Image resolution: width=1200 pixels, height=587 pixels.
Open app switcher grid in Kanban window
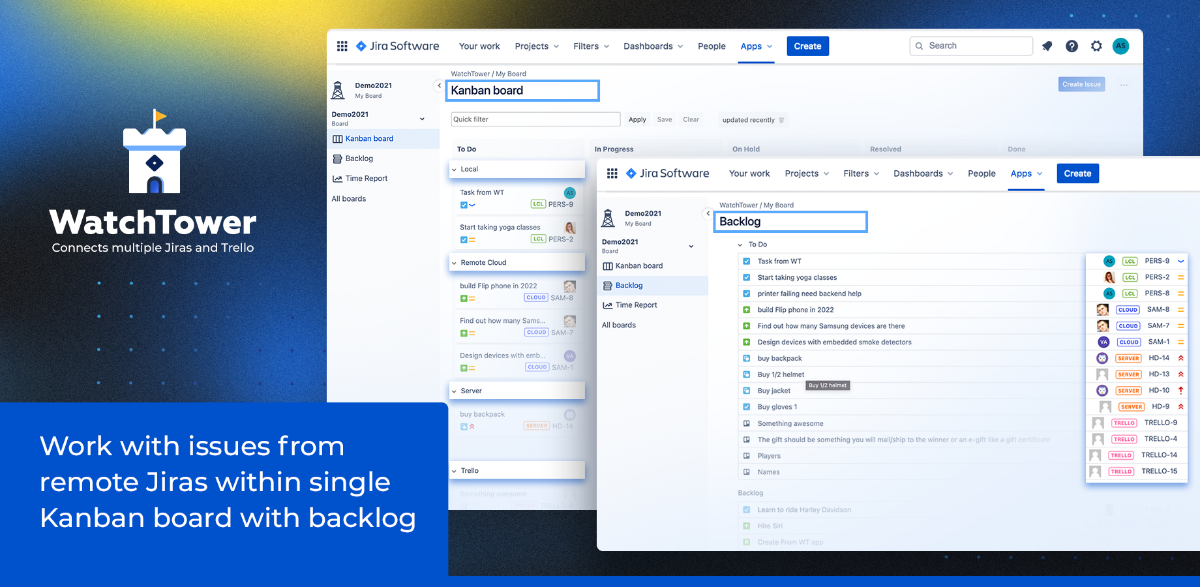point(342,46)
